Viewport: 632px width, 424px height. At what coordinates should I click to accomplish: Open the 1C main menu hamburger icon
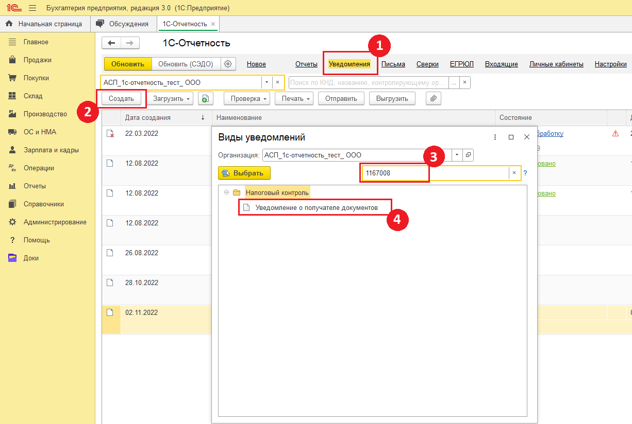(x=32, y=8)
